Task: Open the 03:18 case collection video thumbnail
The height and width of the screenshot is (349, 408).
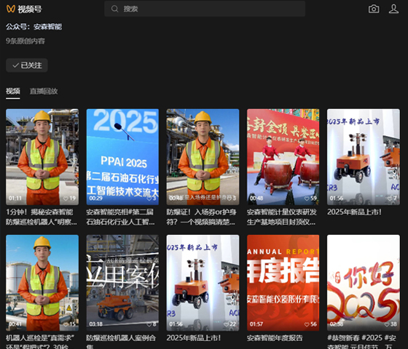Action: tap(122, 283)
